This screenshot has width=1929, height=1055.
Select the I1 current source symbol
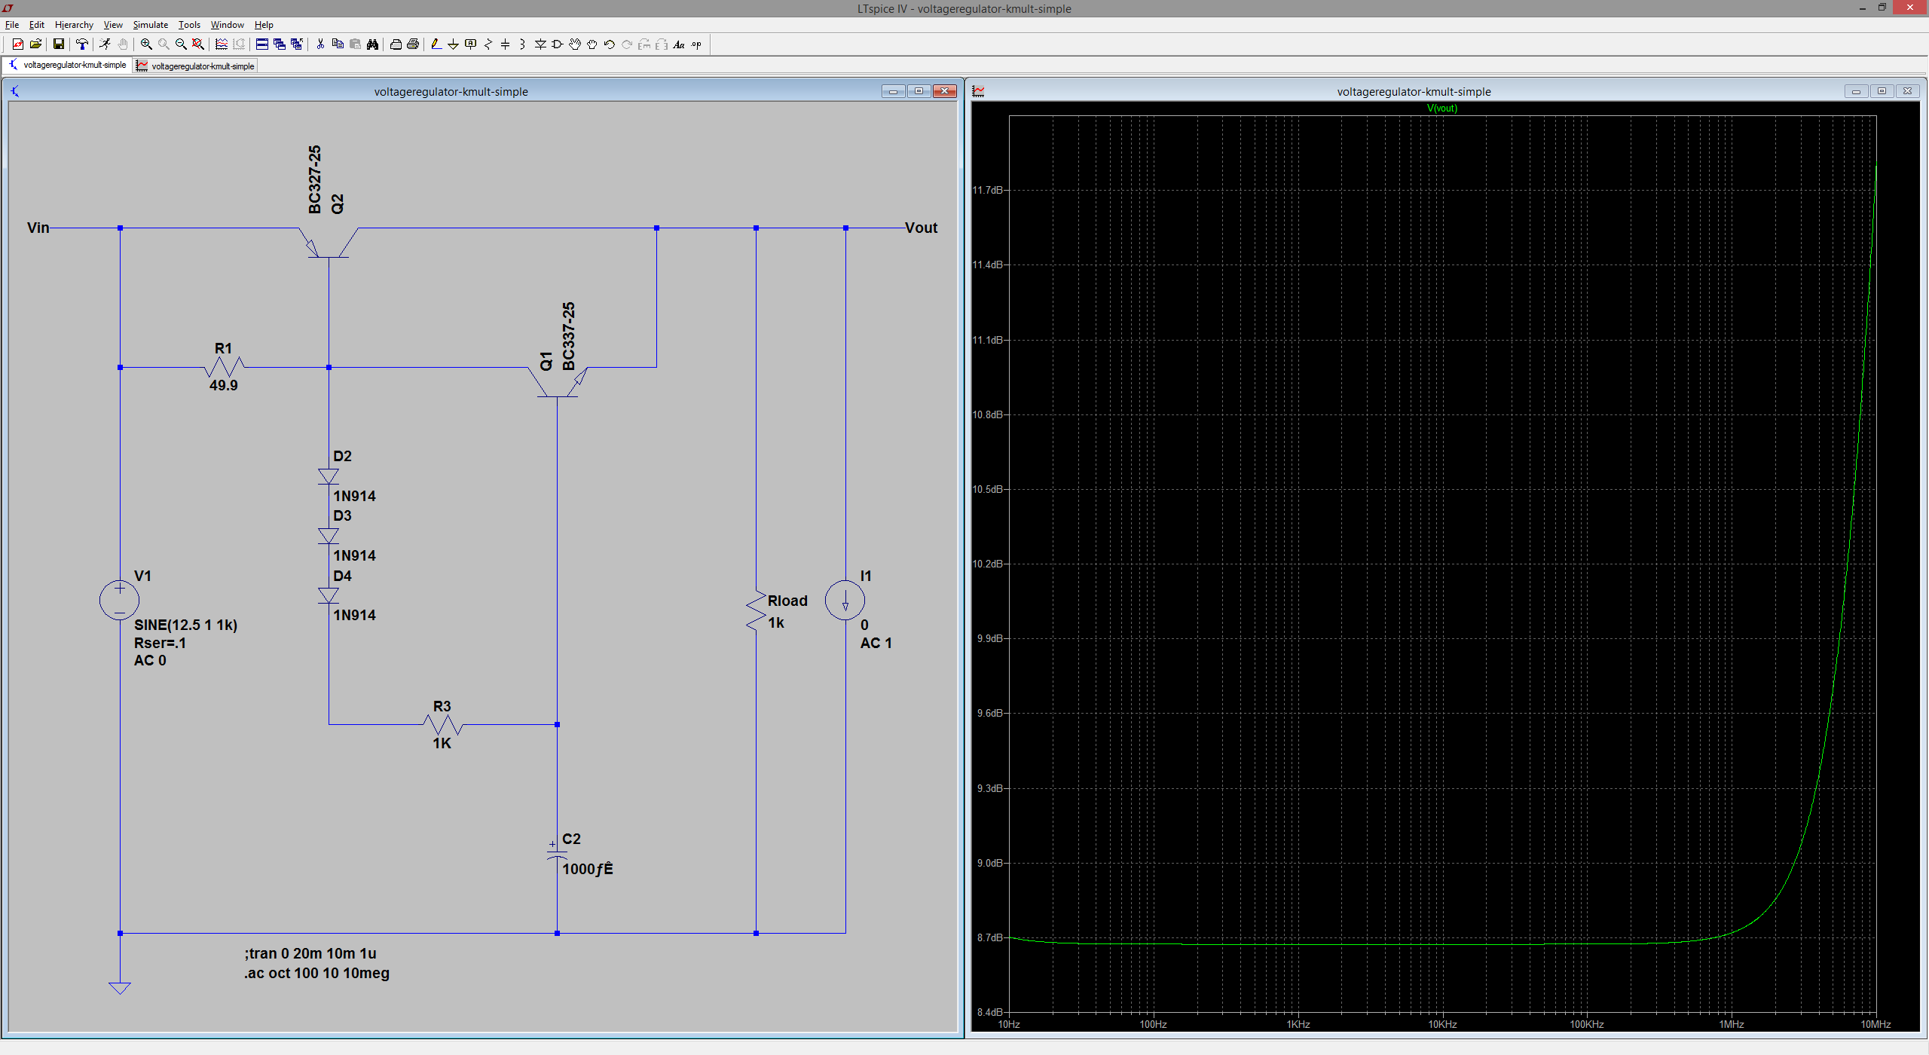pyautogui.click(x=845, y=601)
